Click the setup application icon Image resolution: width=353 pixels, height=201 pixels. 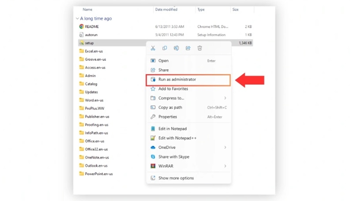point(82,43)
